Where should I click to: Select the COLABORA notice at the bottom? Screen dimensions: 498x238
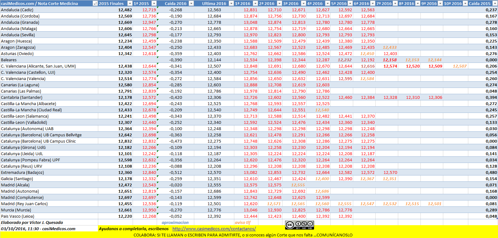(243, 235)
